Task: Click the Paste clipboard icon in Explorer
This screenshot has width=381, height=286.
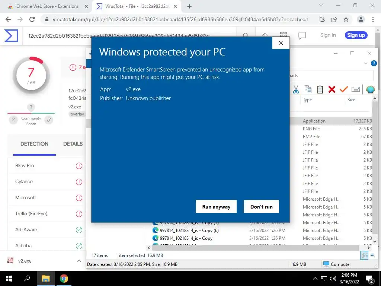Action: [320, 89]
